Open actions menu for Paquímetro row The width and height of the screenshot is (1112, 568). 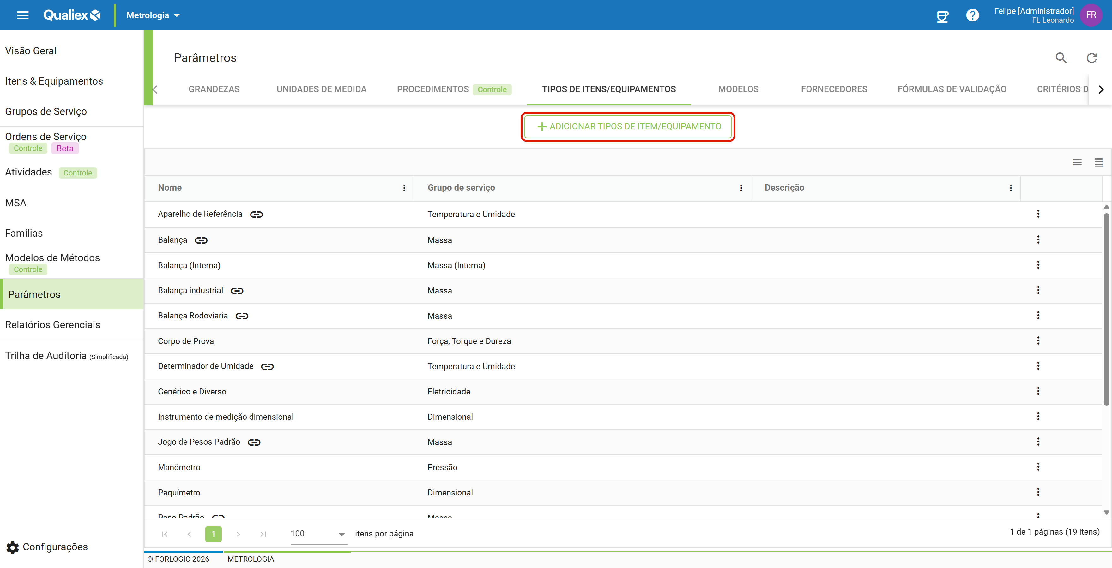point(1038,492)
